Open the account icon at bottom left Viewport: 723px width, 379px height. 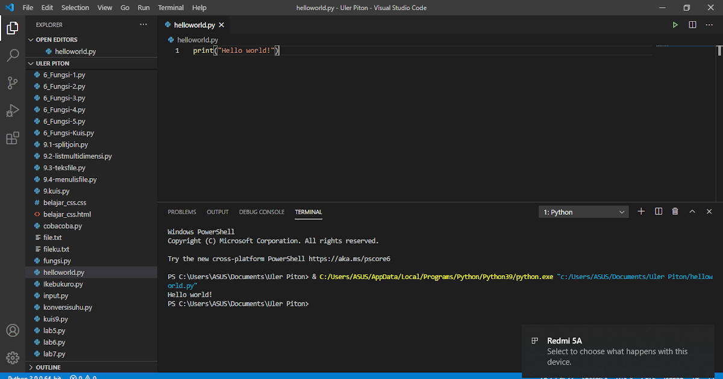(13, 330)
